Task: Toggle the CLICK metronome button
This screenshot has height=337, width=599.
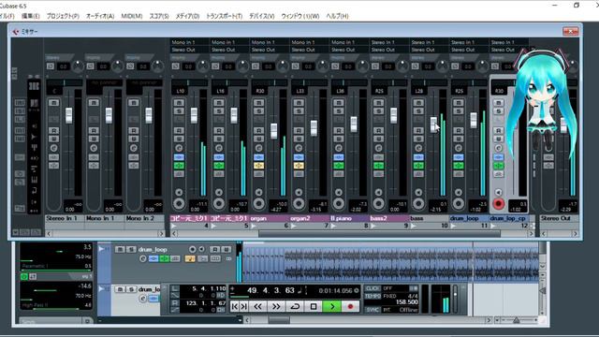Action: pyautogui.click(x=373, y=288)
